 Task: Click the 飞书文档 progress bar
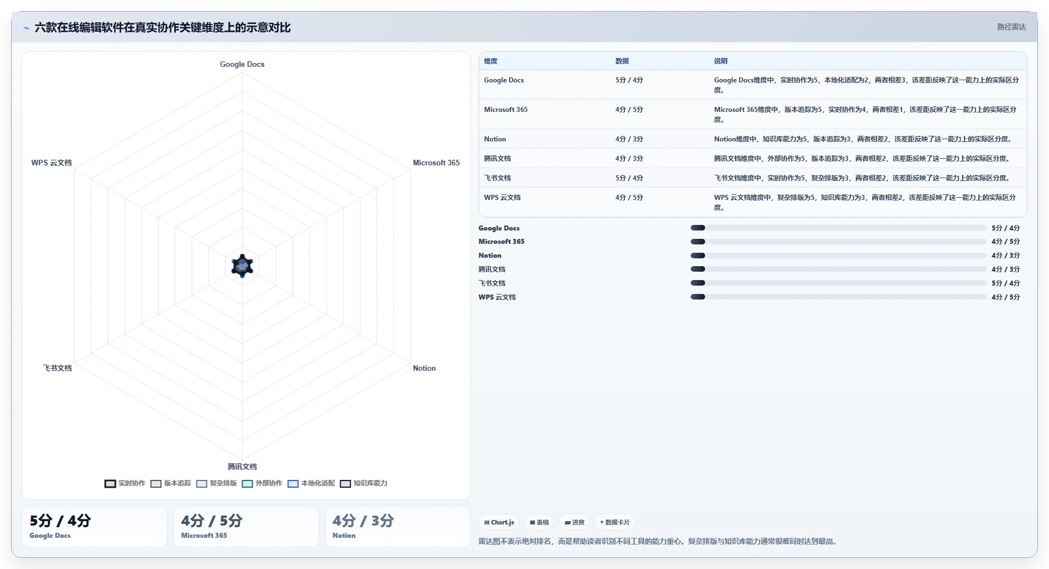[838, 283]
